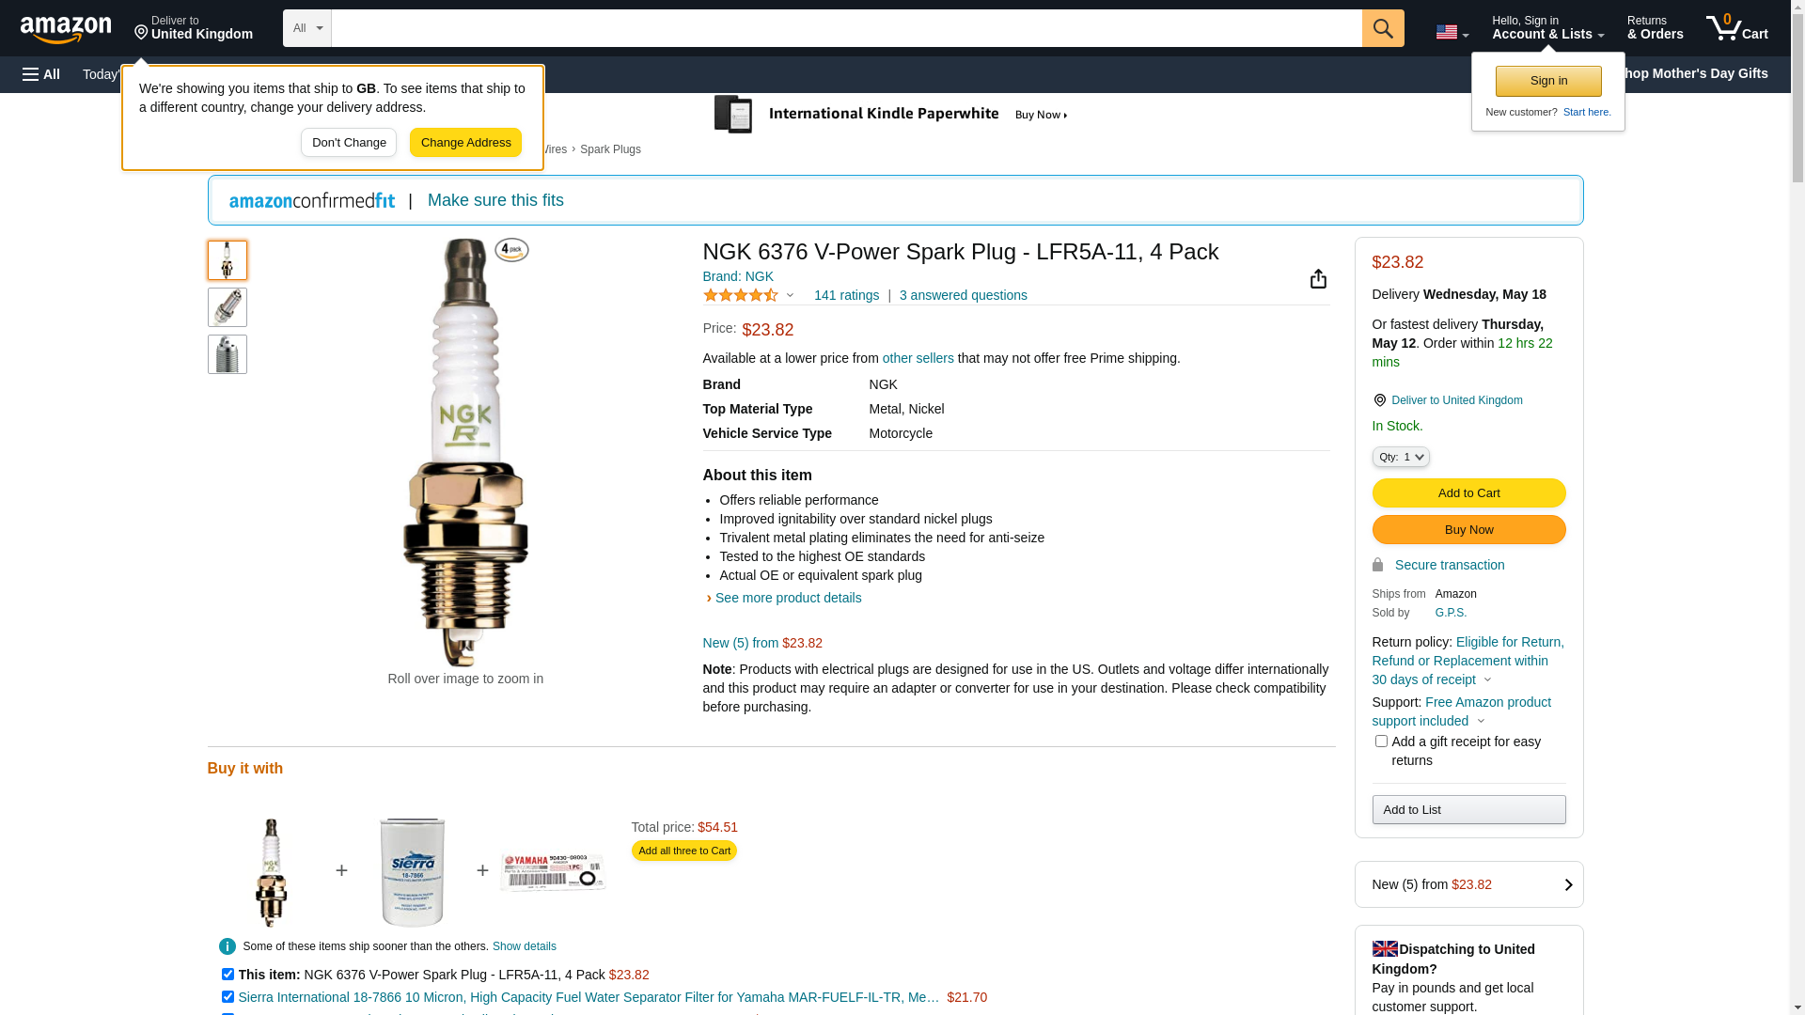Viewport: 1805px width, 1015px height.
Task: Open the shopping cart
Action: click(x=1736, y=28)
